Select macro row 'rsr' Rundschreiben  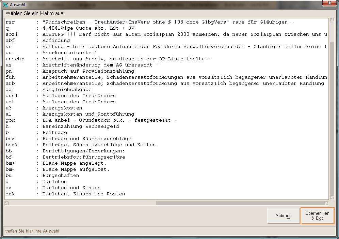point(166,22)
